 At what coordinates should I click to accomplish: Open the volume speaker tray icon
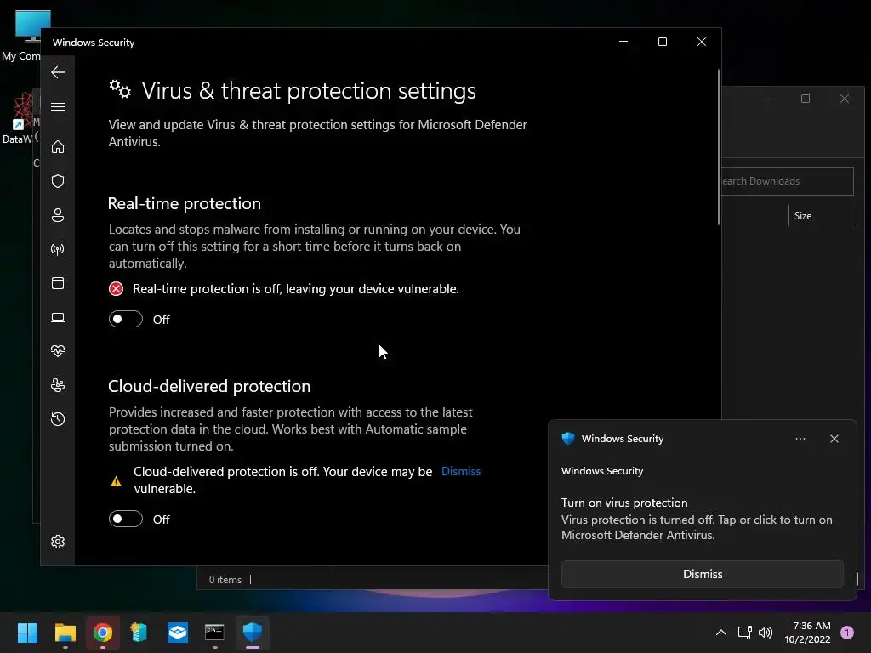click(766, 633)
